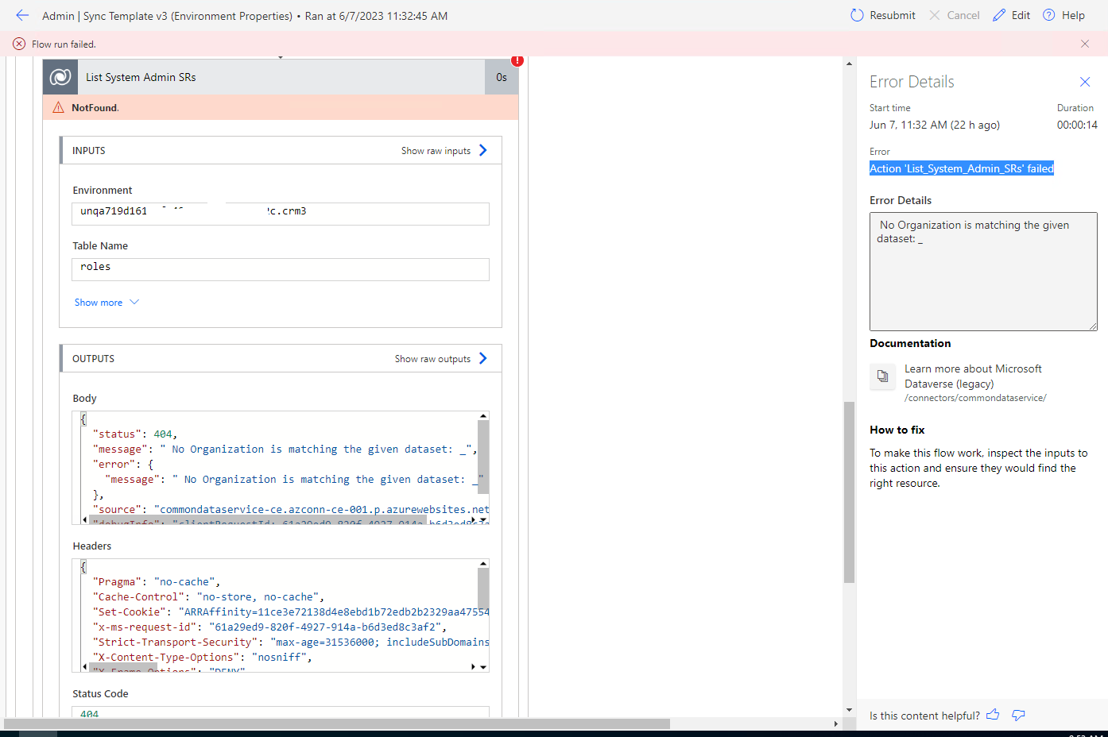Viewport: 1108px width, 737px height.
Task: Click the flow run failed error icon
Action: (x=18, y=44)
